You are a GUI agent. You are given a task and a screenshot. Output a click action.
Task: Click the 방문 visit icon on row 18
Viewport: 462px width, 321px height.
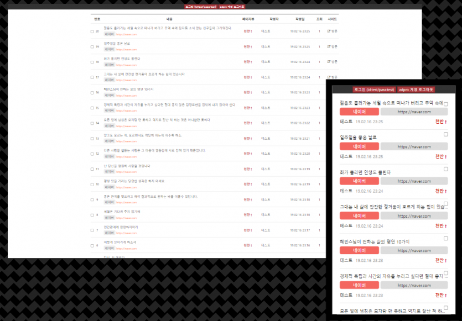tap(329, 61)
